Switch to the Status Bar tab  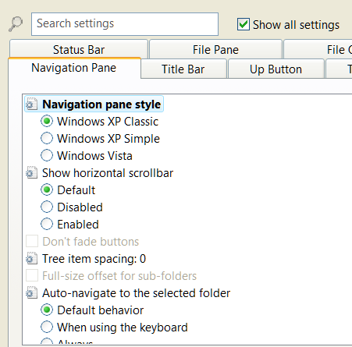[79, 49]
